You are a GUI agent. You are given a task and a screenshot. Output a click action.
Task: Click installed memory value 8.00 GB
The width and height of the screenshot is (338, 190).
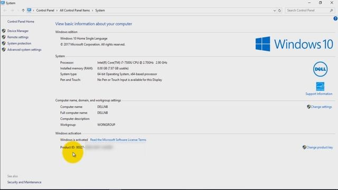[112, 68]
